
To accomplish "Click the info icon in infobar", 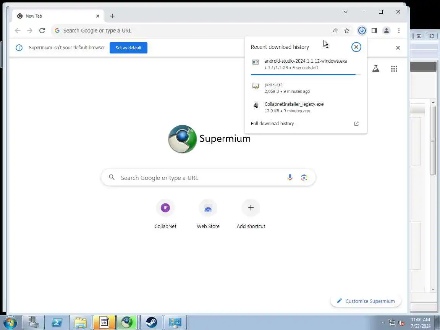I will coord(19,48).
